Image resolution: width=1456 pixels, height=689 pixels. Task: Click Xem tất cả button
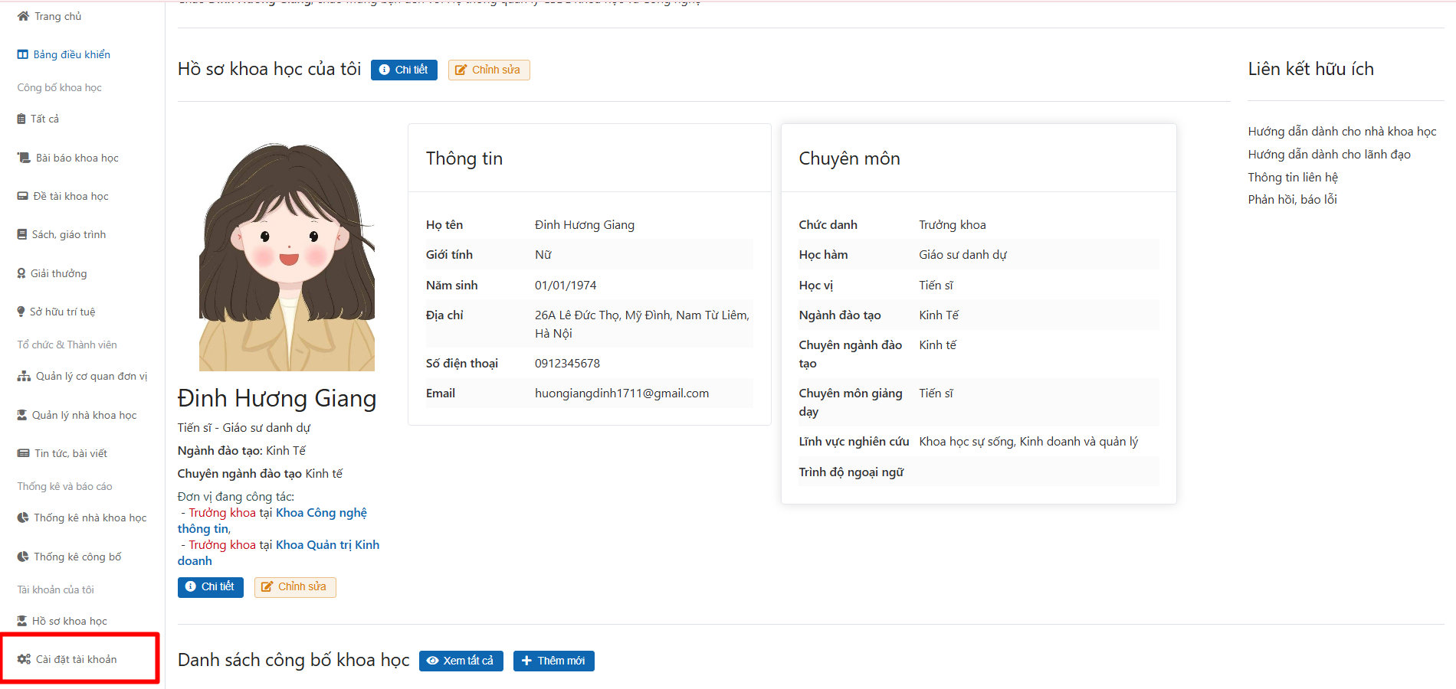click(461, 661)
